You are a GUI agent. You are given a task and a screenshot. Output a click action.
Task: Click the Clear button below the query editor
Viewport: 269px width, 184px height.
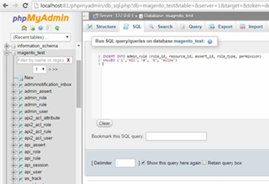coord(104,123)
